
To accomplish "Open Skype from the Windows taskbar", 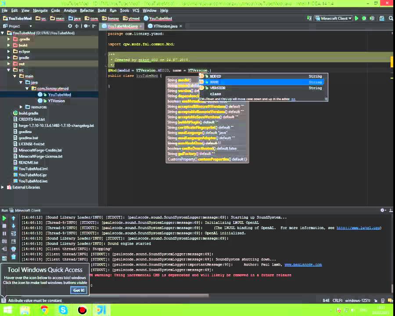I will pos(63,310).
